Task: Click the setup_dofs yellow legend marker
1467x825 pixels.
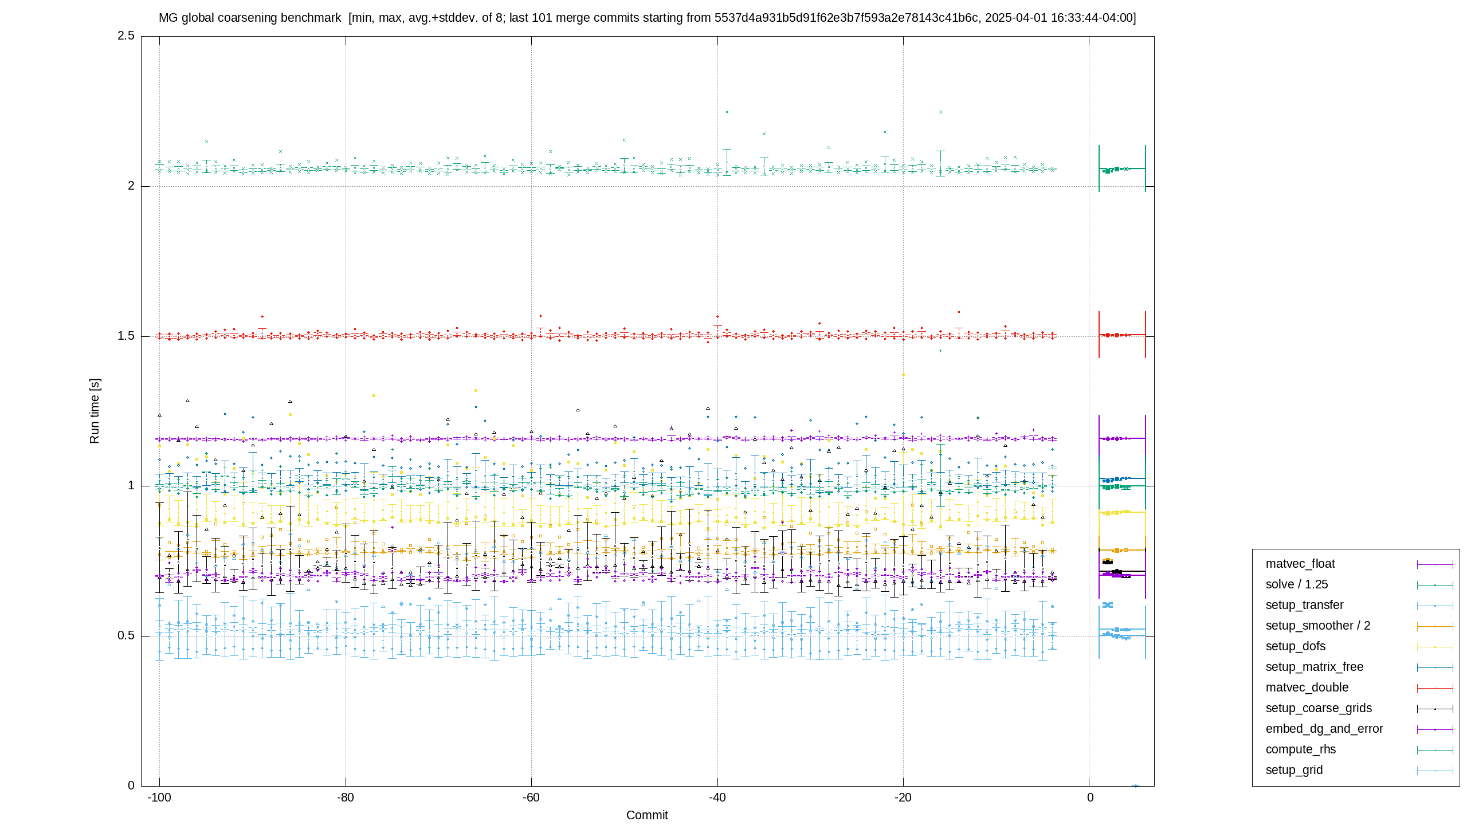Action: pyautogui.click(x=1435, y=647)
